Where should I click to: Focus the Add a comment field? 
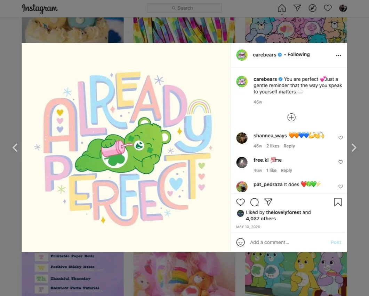coord(289,242)
